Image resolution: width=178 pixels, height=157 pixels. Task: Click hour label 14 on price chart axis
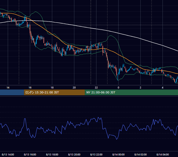click(8, 88)
